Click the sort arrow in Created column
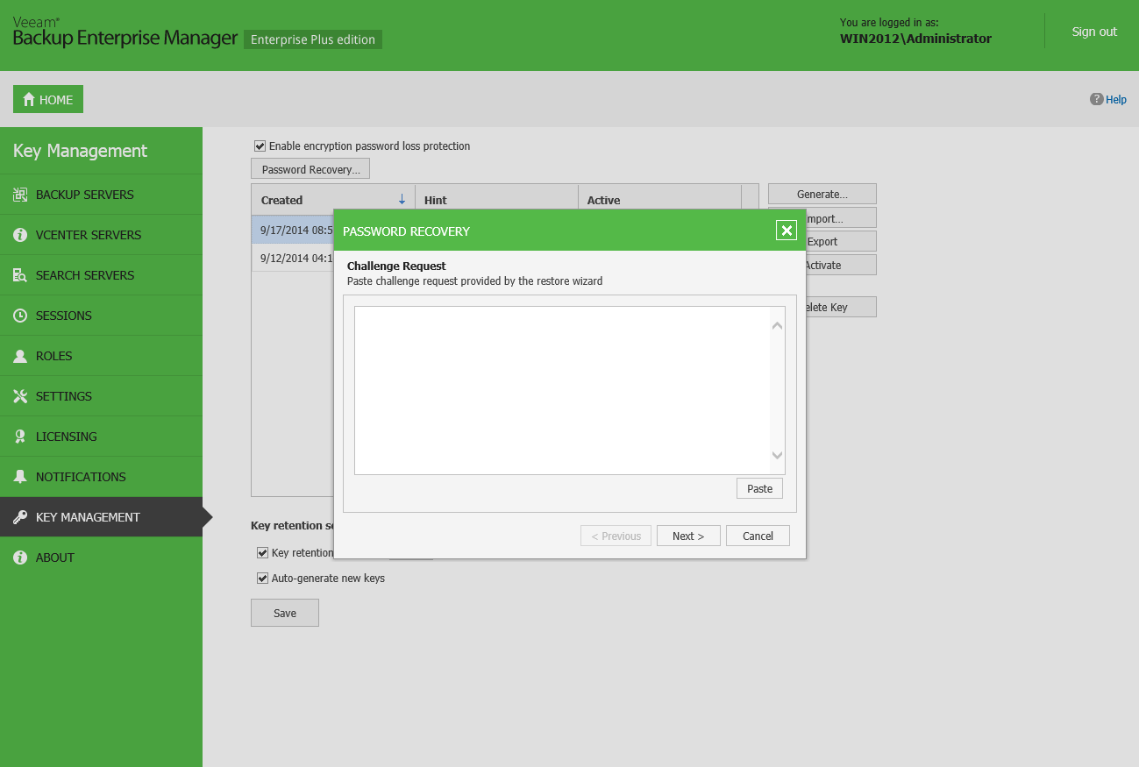This screenshot has width=1139, height=767. click(x=402, y=200)
